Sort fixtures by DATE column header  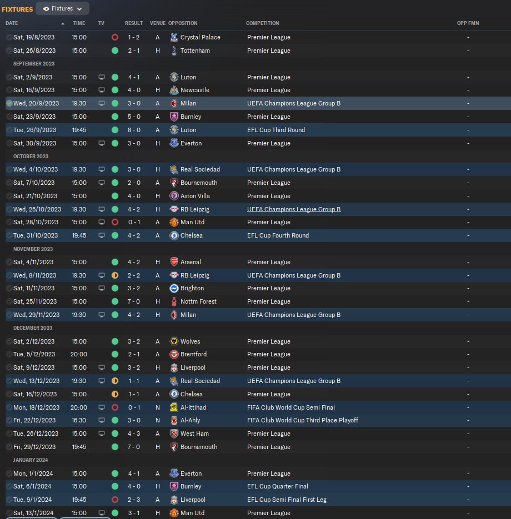12,23
